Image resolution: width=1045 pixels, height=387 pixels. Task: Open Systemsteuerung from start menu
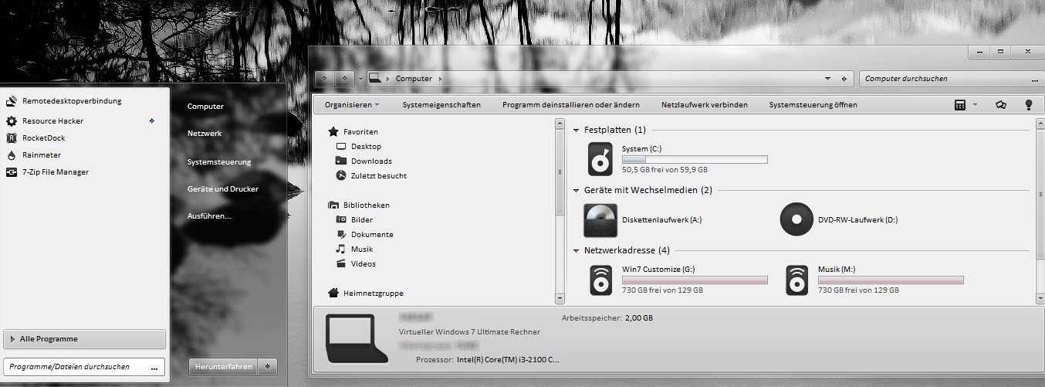[219, 161]
